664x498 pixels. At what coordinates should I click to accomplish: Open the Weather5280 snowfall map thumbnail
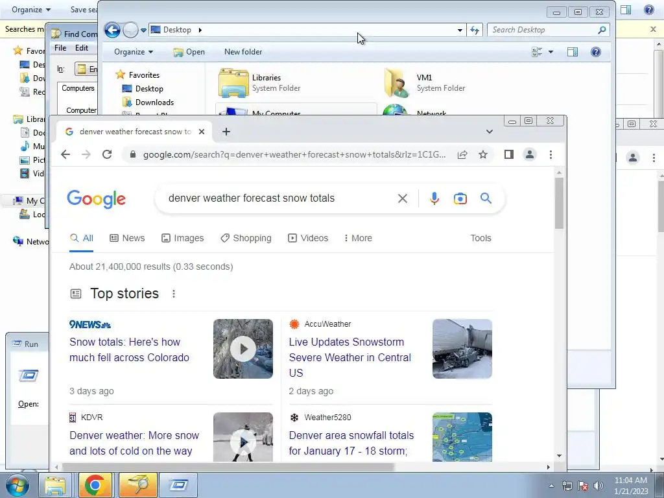pyautogui.click(x=462, y=437)
